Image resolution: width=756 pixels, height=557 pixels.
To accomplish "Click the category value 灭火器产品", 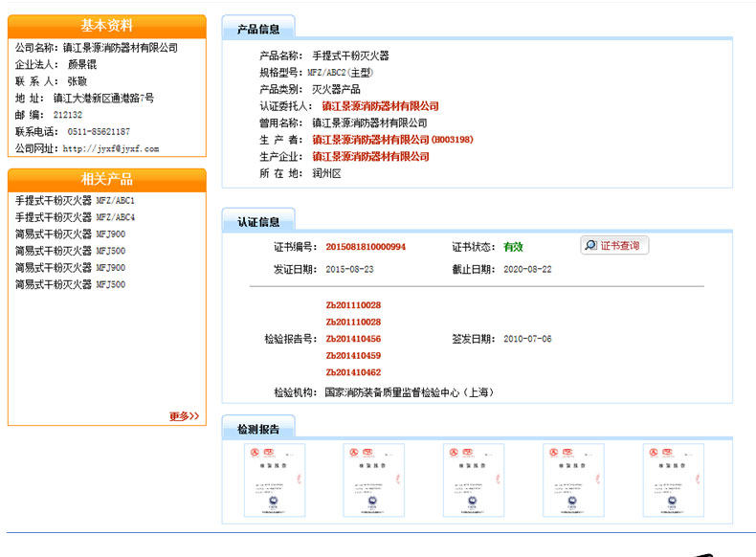I will click(x=336, y=89).
